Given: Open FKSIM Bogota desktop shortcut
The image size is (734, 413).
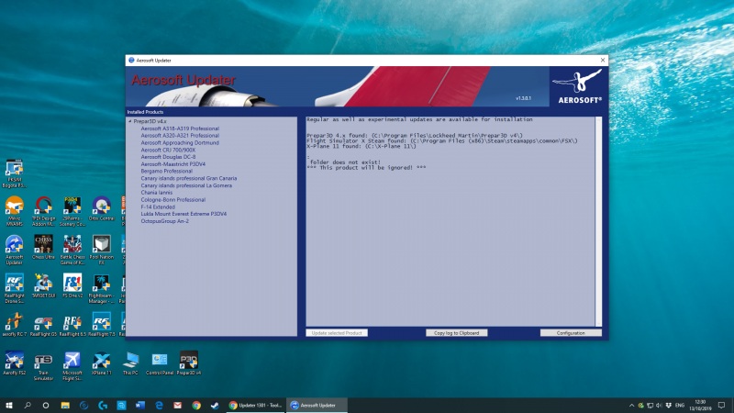Looking at the screenshot, I should [14, 173].
